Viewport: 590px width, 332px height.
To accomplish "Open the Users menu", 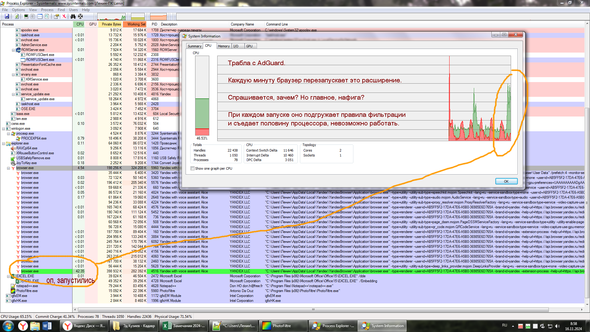I will click(x=73, y=10).
